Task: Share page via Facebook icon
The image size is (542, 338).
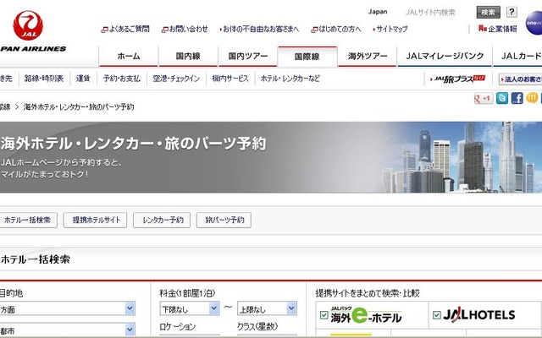Action: tap(517, 98)
